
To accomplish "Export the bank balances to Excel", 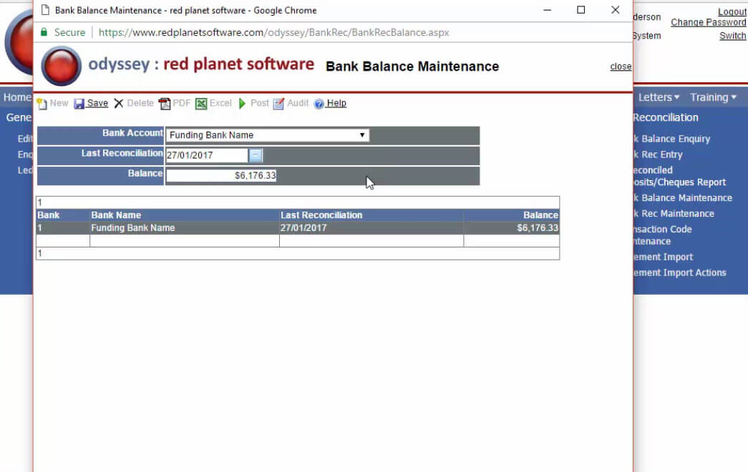I will [x=213, y=103].
